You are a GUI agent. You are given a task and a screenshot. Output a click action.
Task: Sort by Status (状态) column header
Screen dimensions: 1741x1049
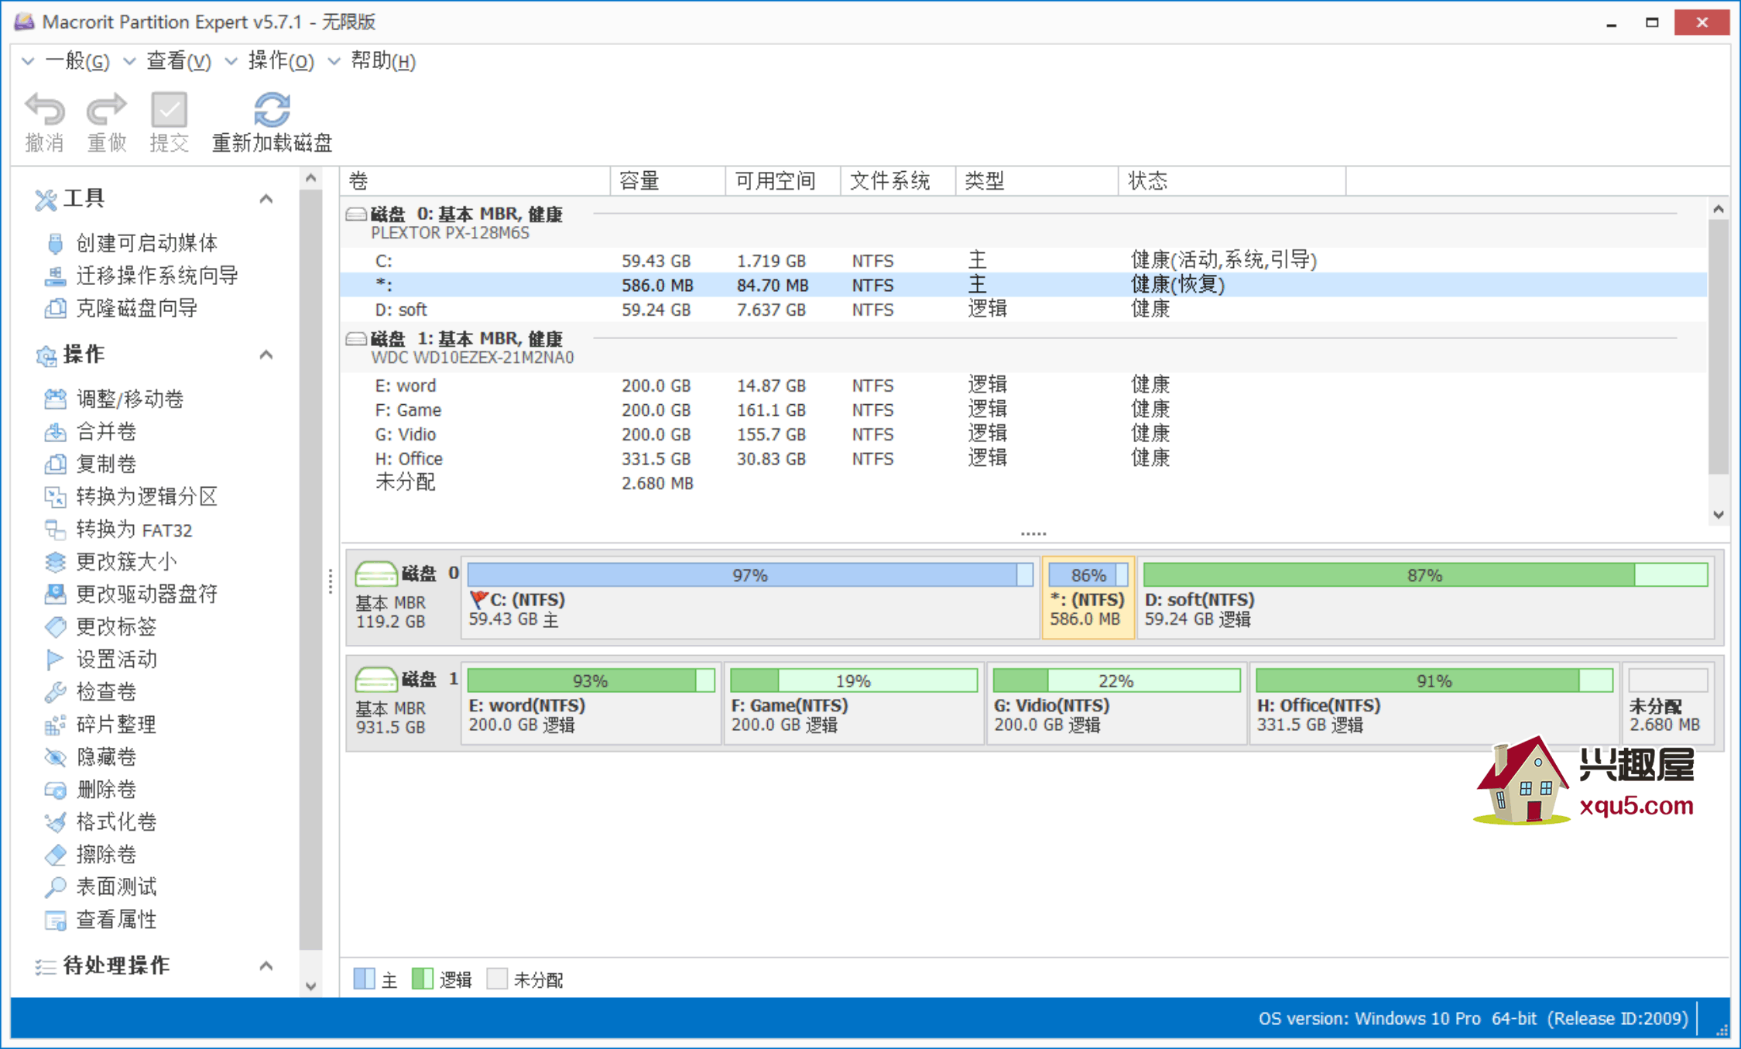coord(1232,181)
